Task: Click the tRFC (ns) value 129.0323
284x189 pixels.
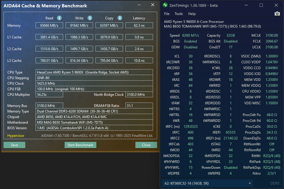Action: (x=190, y=127)
